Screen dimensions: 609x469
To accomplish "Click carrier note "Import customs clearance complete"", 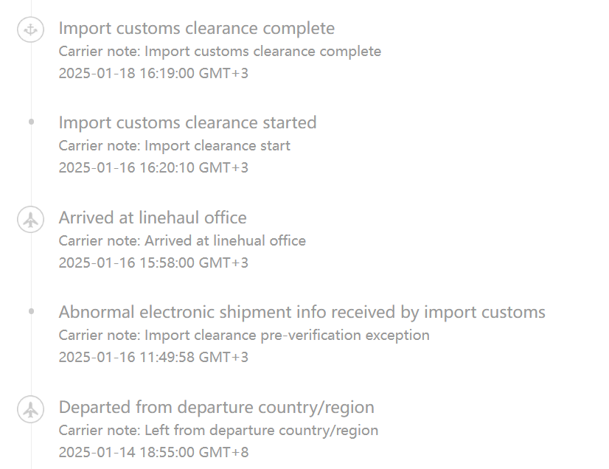I will (220, 52).
